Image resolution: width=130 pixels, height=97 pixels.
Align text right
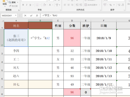click(x=72, y=5)
